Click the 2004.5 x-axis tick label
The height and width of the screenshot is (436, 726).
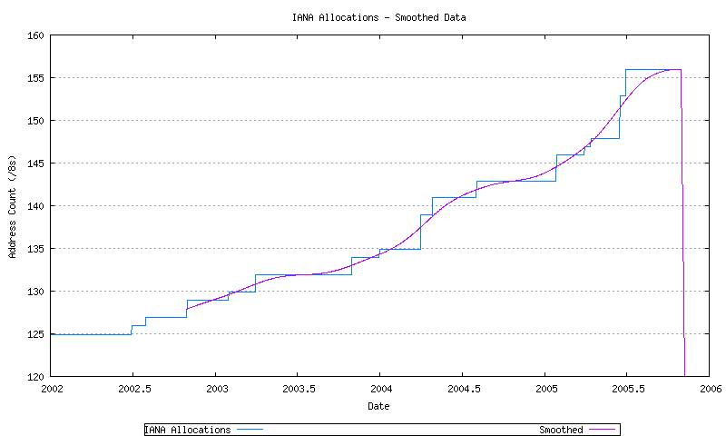coord(462,389)
